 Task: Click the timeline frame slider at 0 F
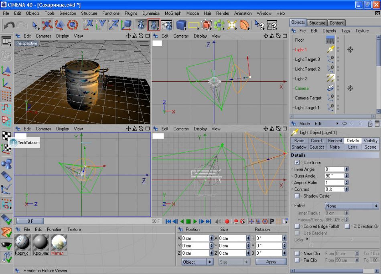tap(30, 221)
